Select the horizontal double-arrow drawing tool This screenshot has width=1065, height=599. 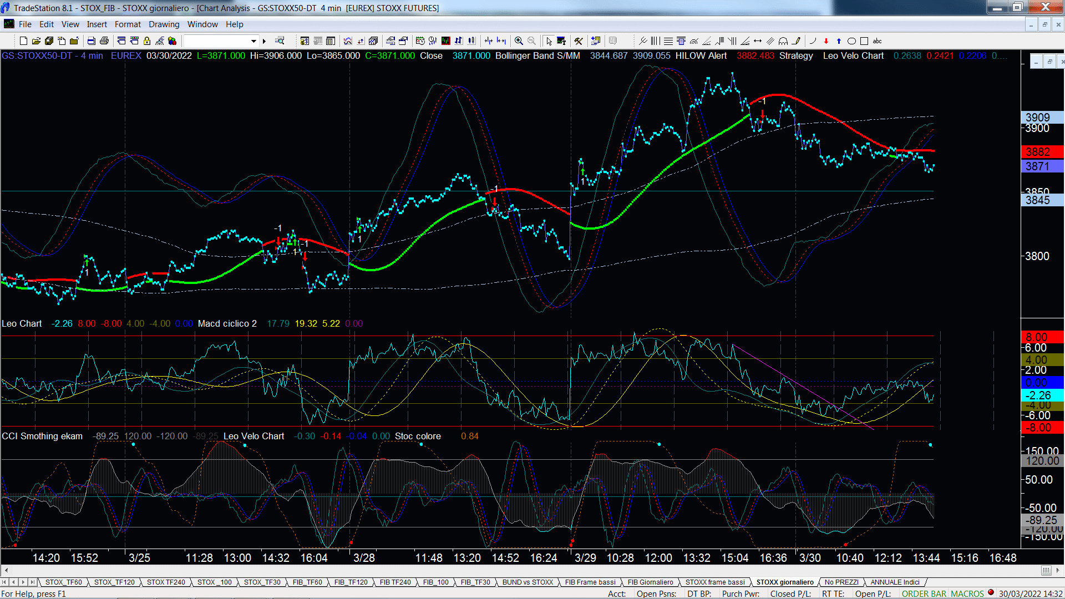tap(758, 41)
